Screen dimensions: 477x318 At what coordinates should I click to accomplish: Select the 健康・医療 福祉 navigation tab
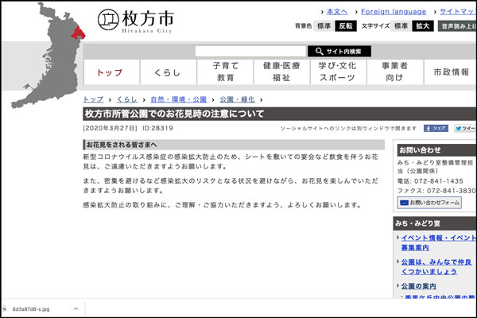281,72
